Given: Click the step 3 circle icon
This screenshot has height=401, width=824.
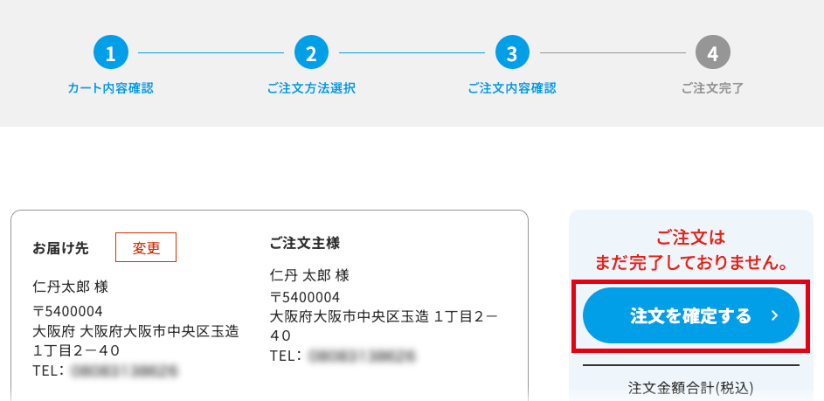Looking at the screenshot, I should coord(512,52).
